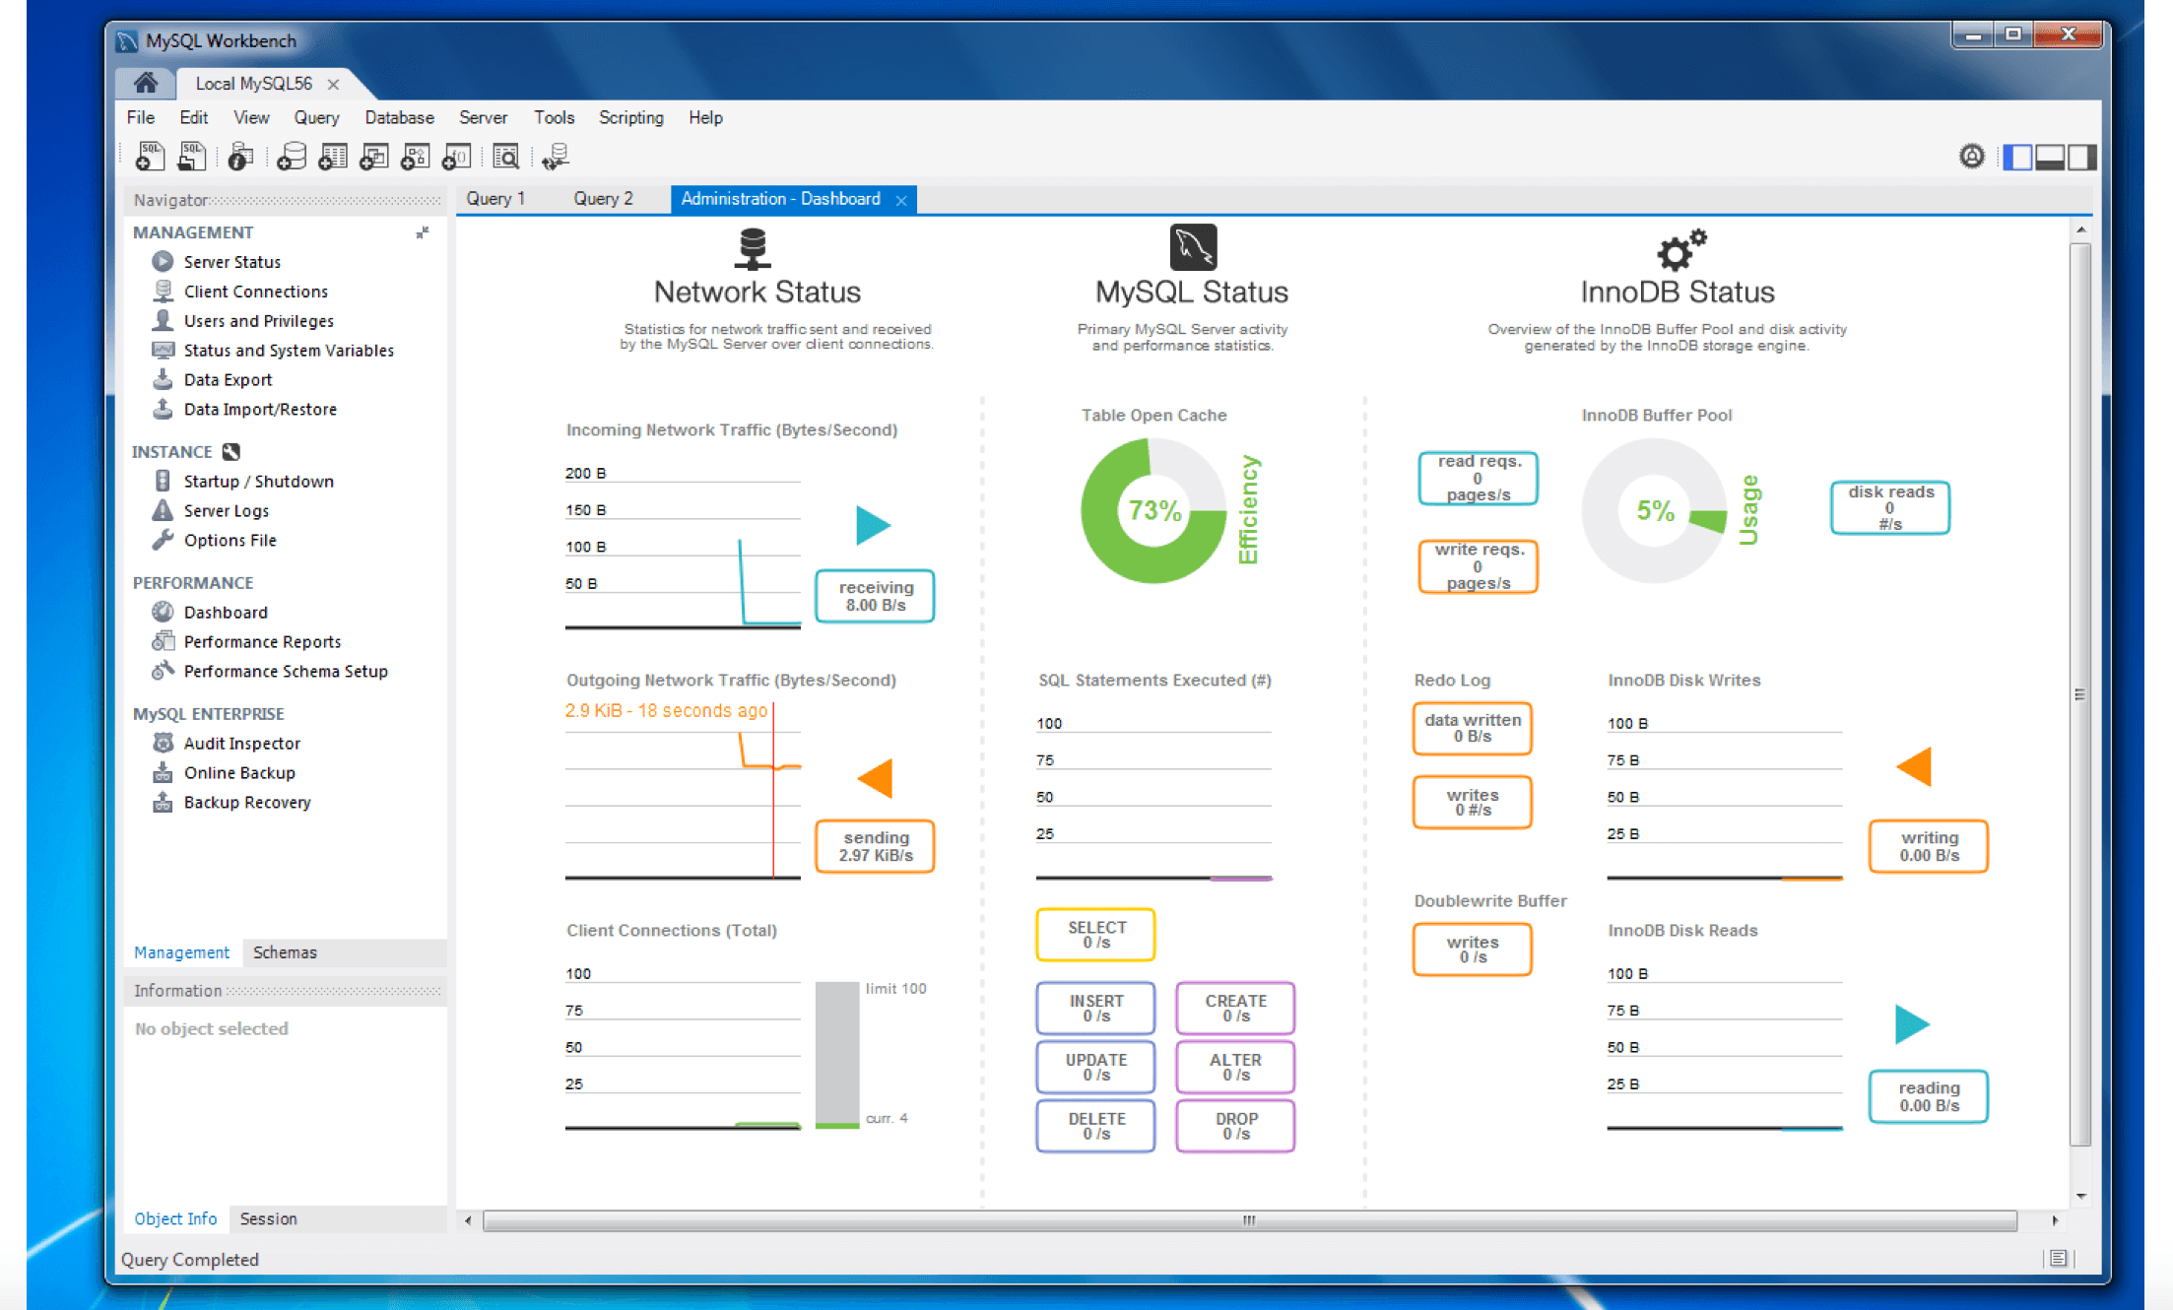2173x1310 pixels.
Task: Click the reconnect to DBMS icon
Action: [x=556, y=157]
